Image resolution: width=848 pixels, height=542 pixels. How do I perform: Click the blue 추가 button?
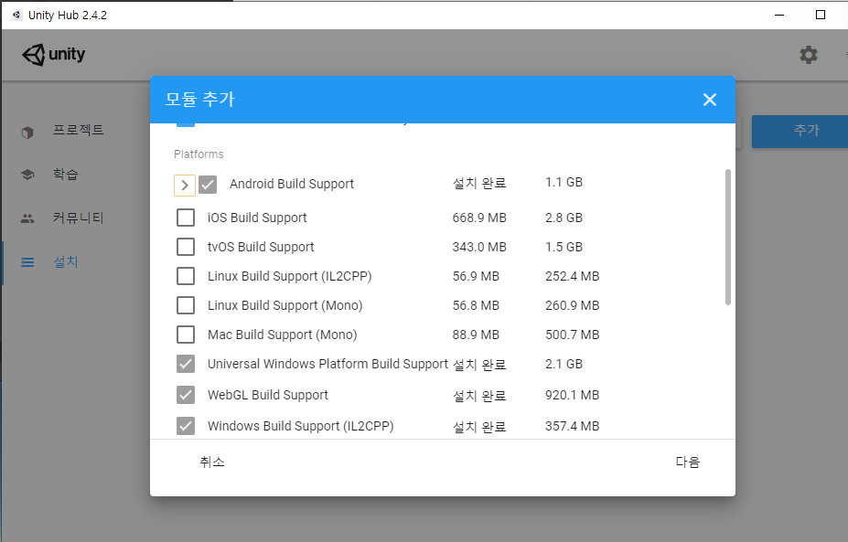(800, 130)
